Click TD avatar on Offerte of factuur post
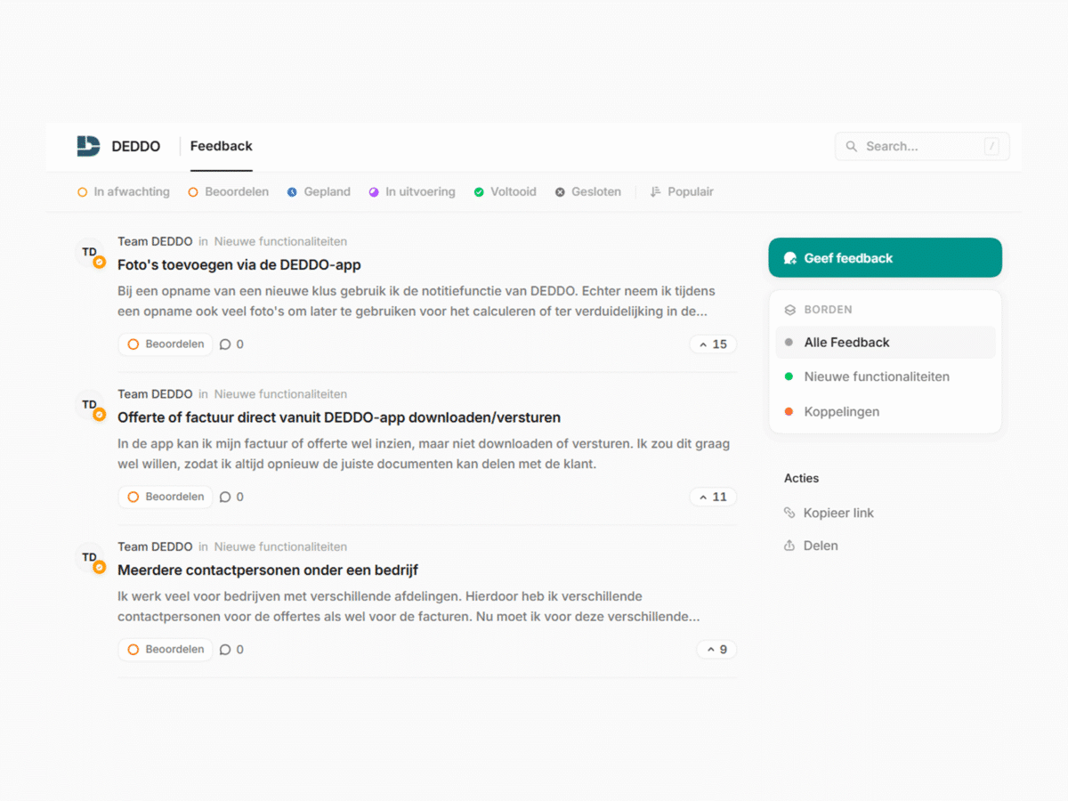 tap(90, 405)
